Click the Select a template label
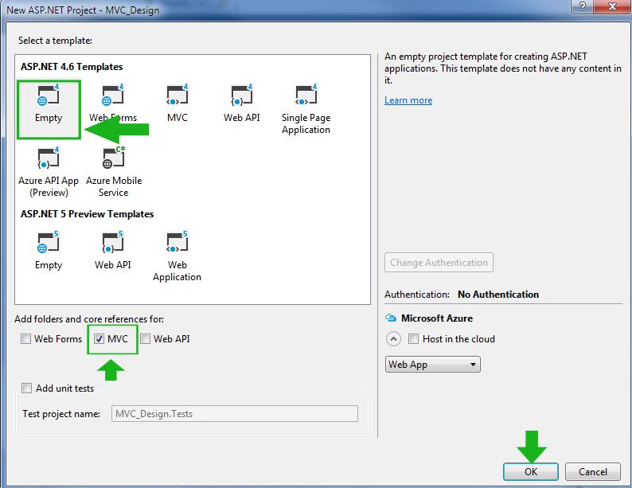 pos(55,41)
